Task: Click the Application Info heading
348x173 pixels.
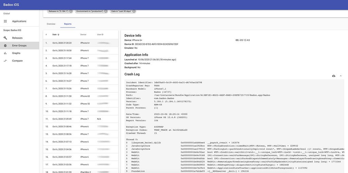Action: click(x=136, y=55)
